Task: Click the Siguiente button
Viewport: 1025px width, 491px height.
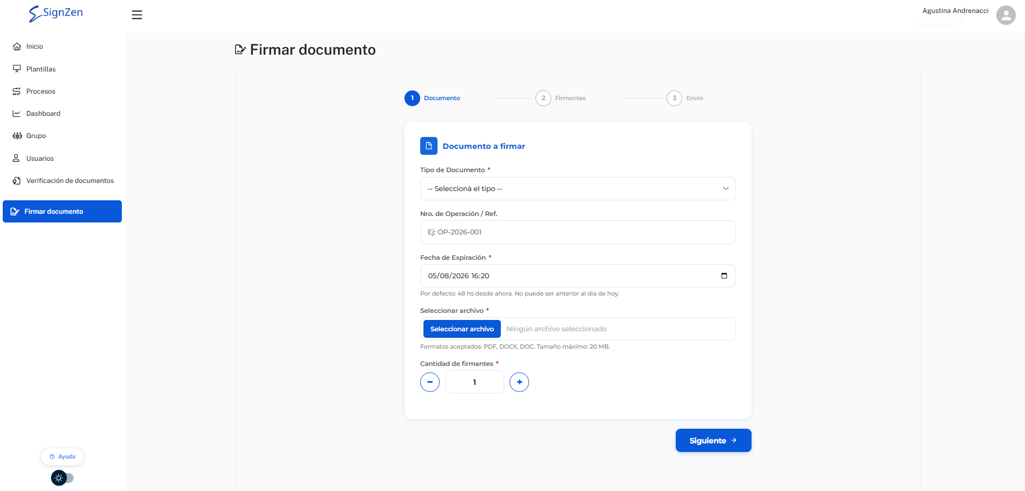Action: coord(713,441)
